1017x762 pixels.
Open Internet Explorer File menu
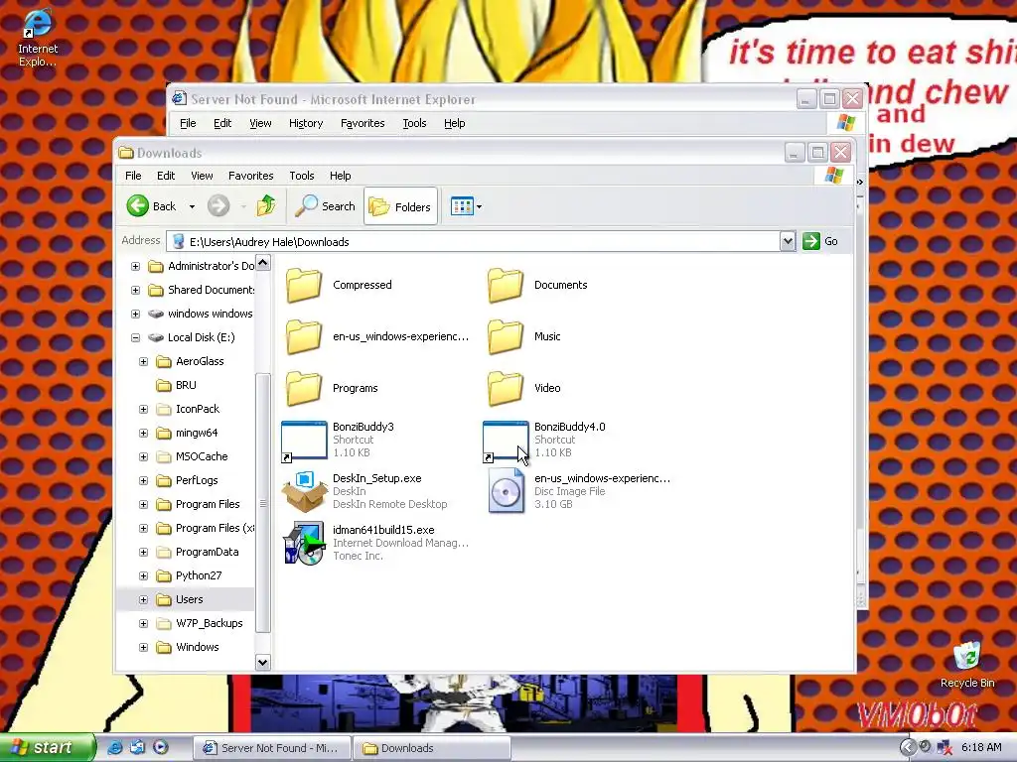pyautogui.click(x=188, y=123)
